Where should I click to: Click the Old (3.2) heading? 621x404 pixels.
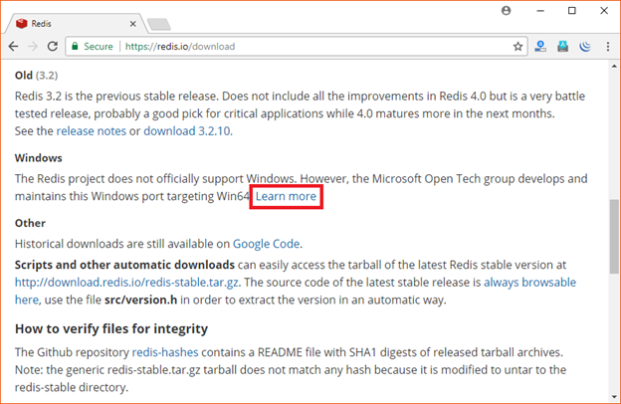tap(37, 76)
